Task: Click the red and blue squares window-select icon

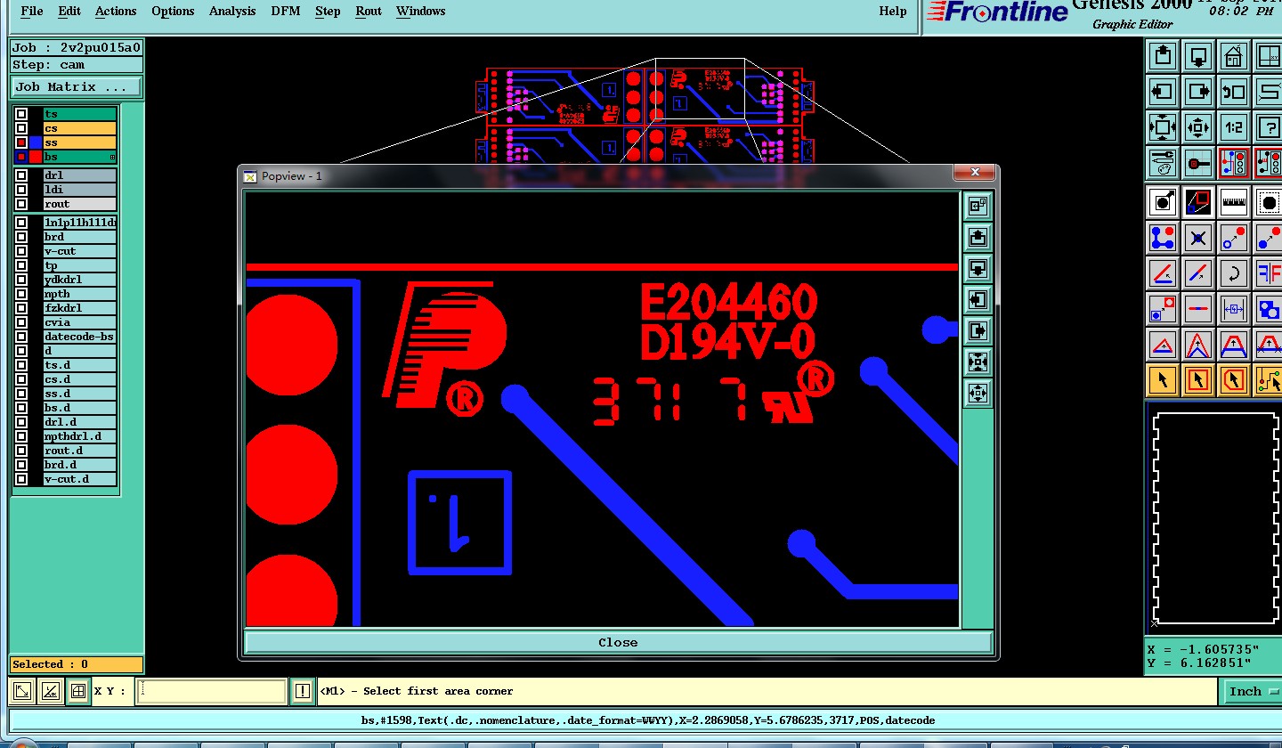Action: click(1198, 202)
